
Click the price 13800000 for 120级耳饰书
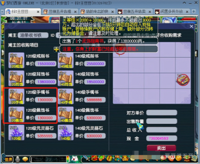(46, 81)
